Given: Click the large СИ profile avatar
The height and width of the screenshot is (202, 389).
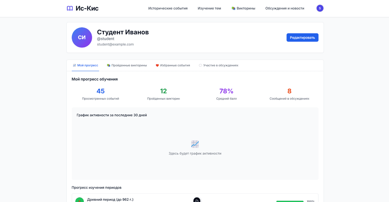Looking at the screenshot, I should [x=82, y=38].
